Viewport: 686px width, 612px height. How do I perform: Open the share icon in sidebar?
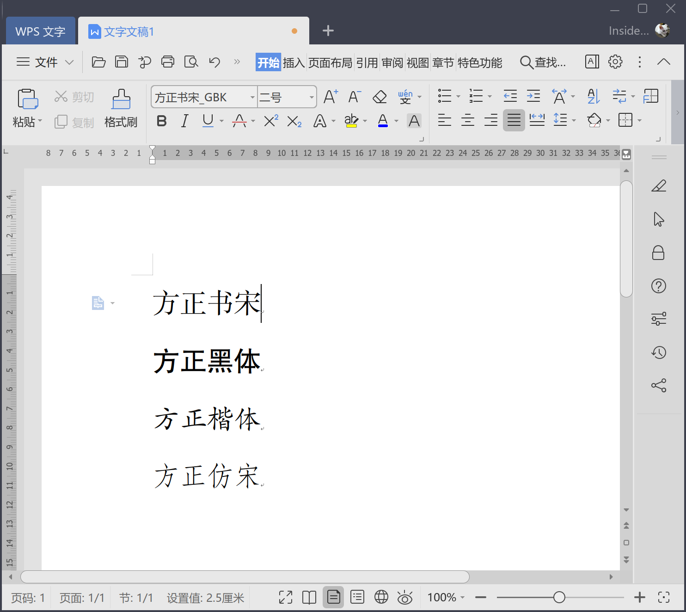click(659, 385)
